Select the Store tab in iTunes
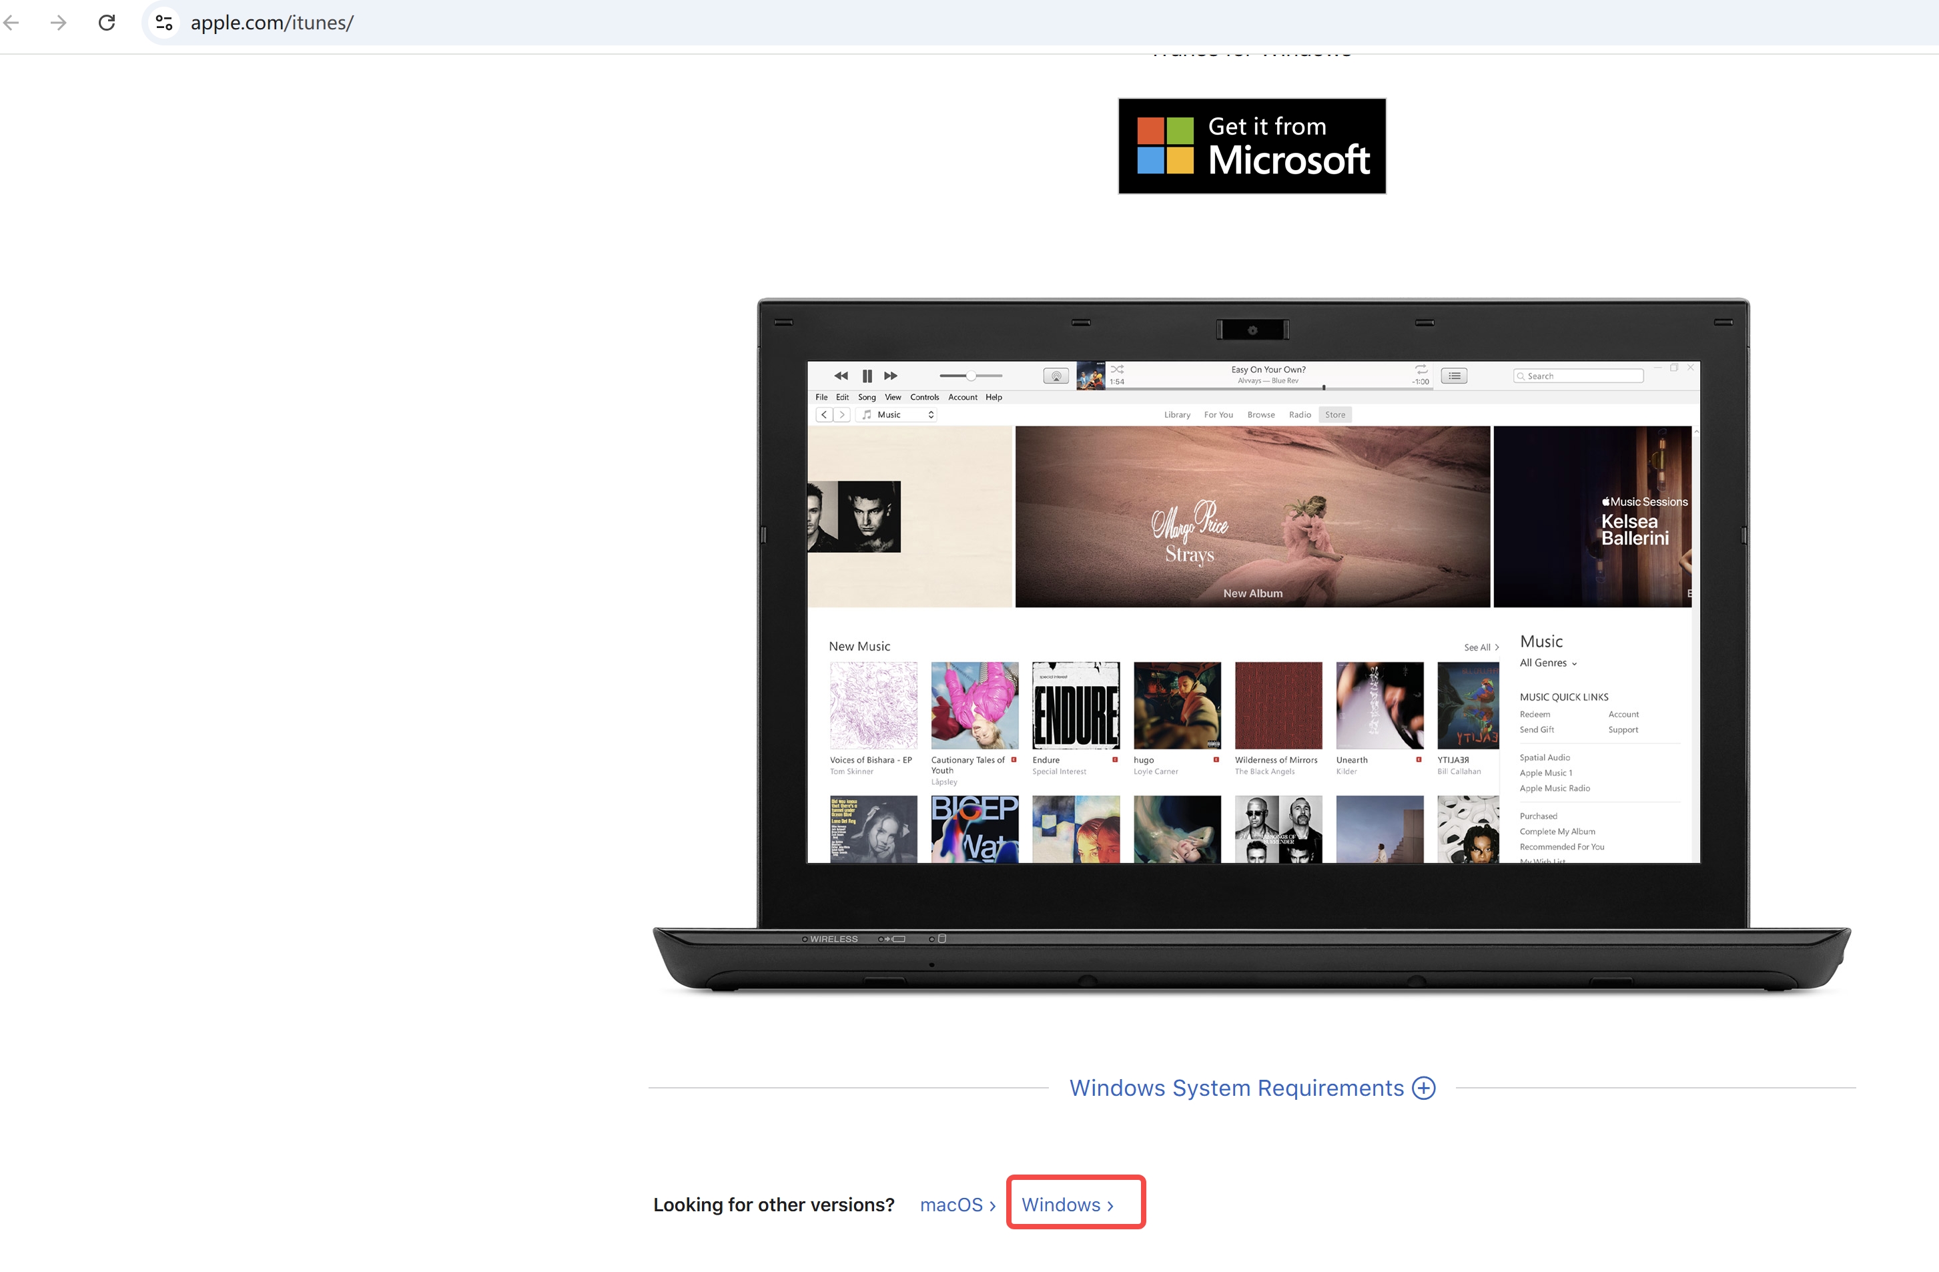The image size is (1939, 1272). pos(1334,414)
